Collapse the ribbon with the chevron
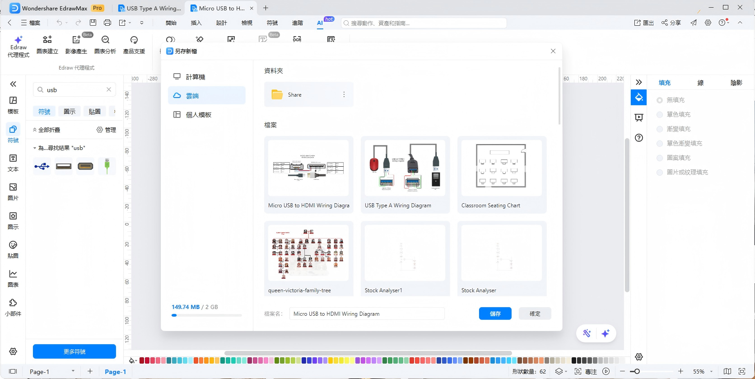This screenshot has height=379, width=755. (x=740, y=23)
